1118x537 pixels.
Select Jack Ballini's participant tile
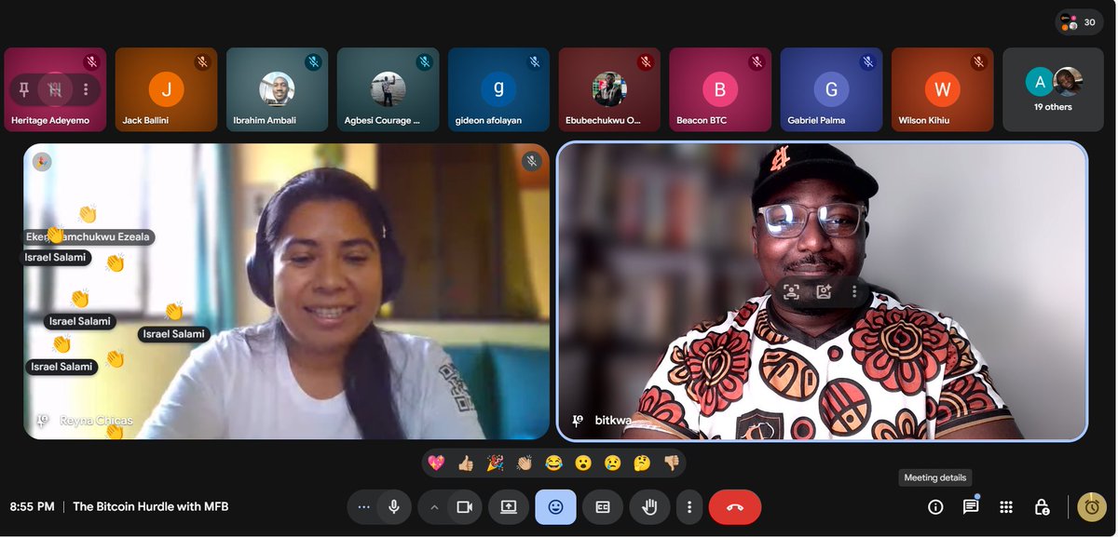pos(166,89)
